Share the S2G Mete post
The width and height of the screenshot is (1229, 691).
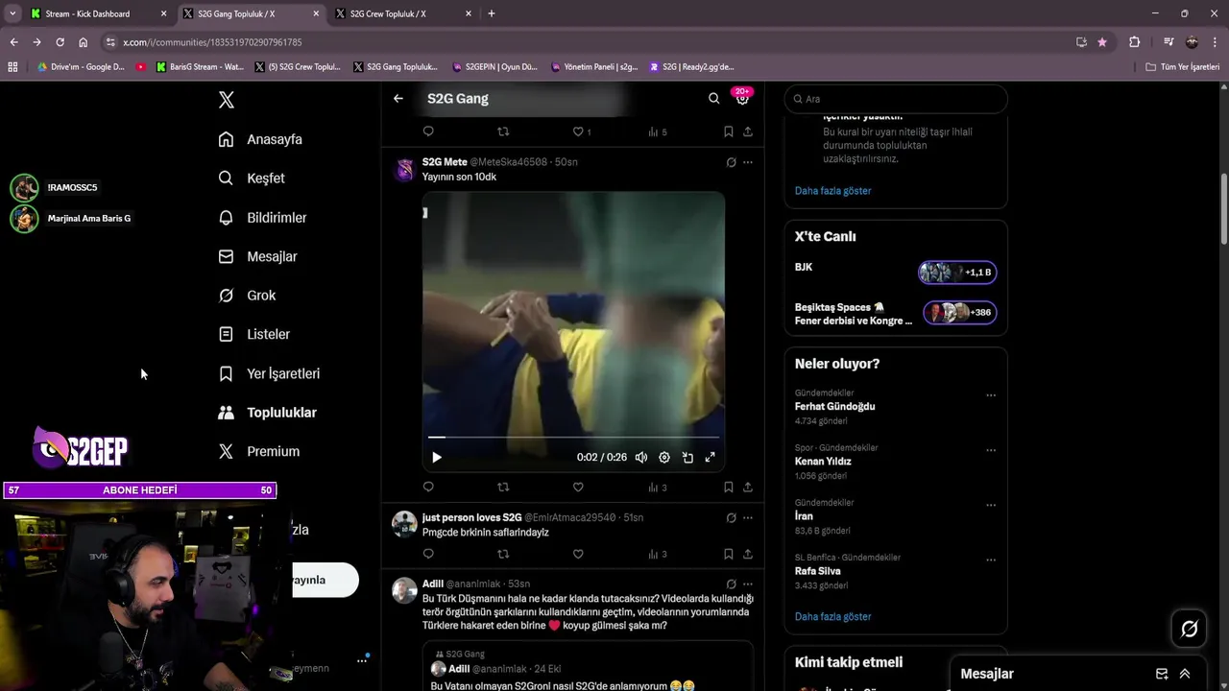pos(748,488)
